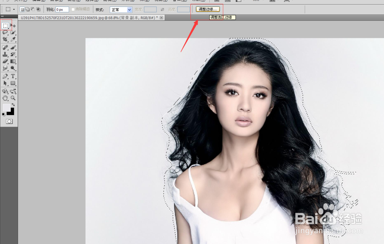Reset default foreground and background colors
Viewport: 384px width, 244px height.
3,114
